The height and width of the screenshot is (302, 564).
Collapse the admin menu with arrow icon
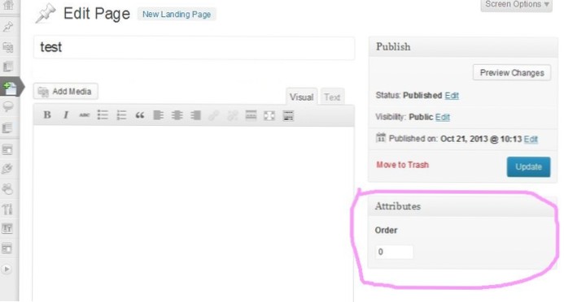(x=7, y=269)
